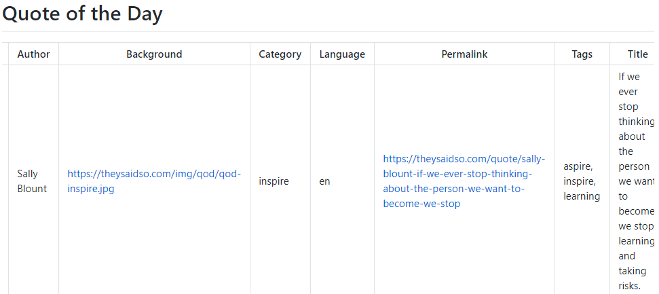
Task: Click the Title column header
Action: tap(634, 54)
